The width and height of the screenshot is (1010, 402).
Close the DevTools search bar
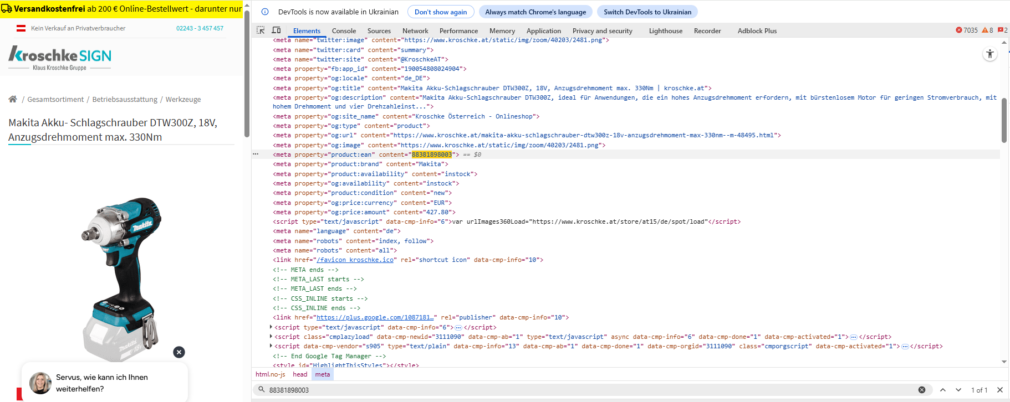point(1000,390)
